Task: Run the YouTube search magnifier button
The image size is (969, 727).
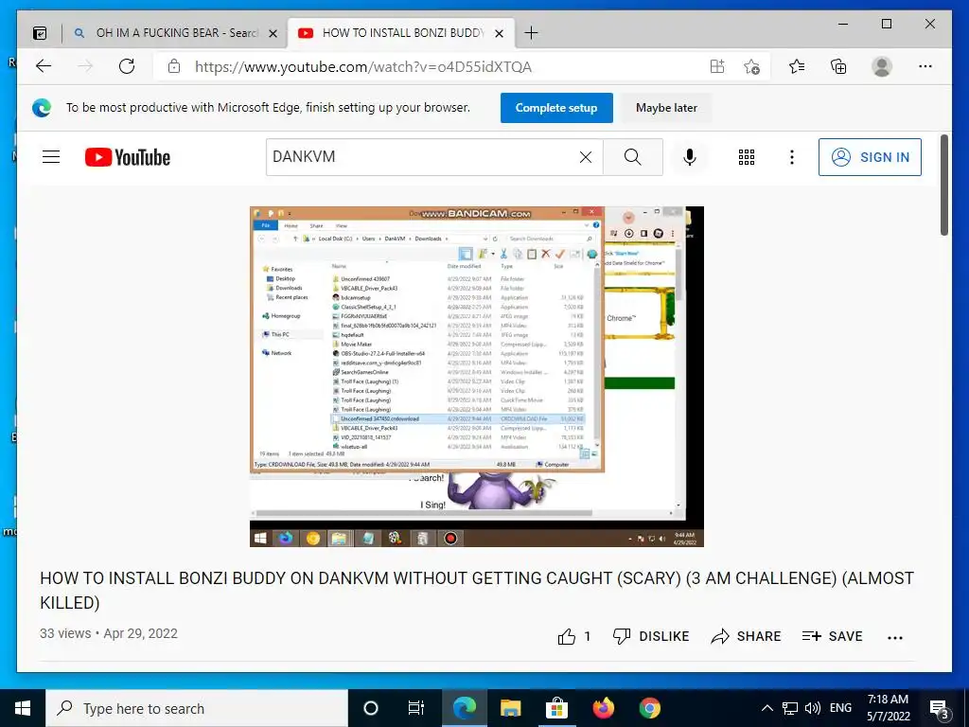Action: tap(633, 157)
